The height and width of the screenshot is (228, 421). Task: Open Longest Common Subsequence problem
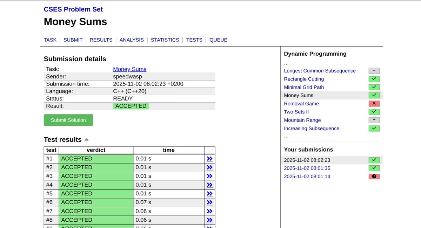(320, 71)
